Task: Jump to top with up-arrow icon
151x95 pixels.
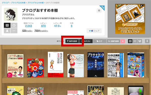Action: [147, 41]
